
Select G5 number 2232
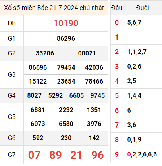pos(66,110)
